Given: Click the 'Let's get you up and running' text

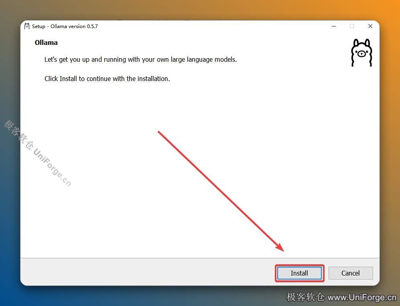Looking at the screenshot, I should coord(140,60).
